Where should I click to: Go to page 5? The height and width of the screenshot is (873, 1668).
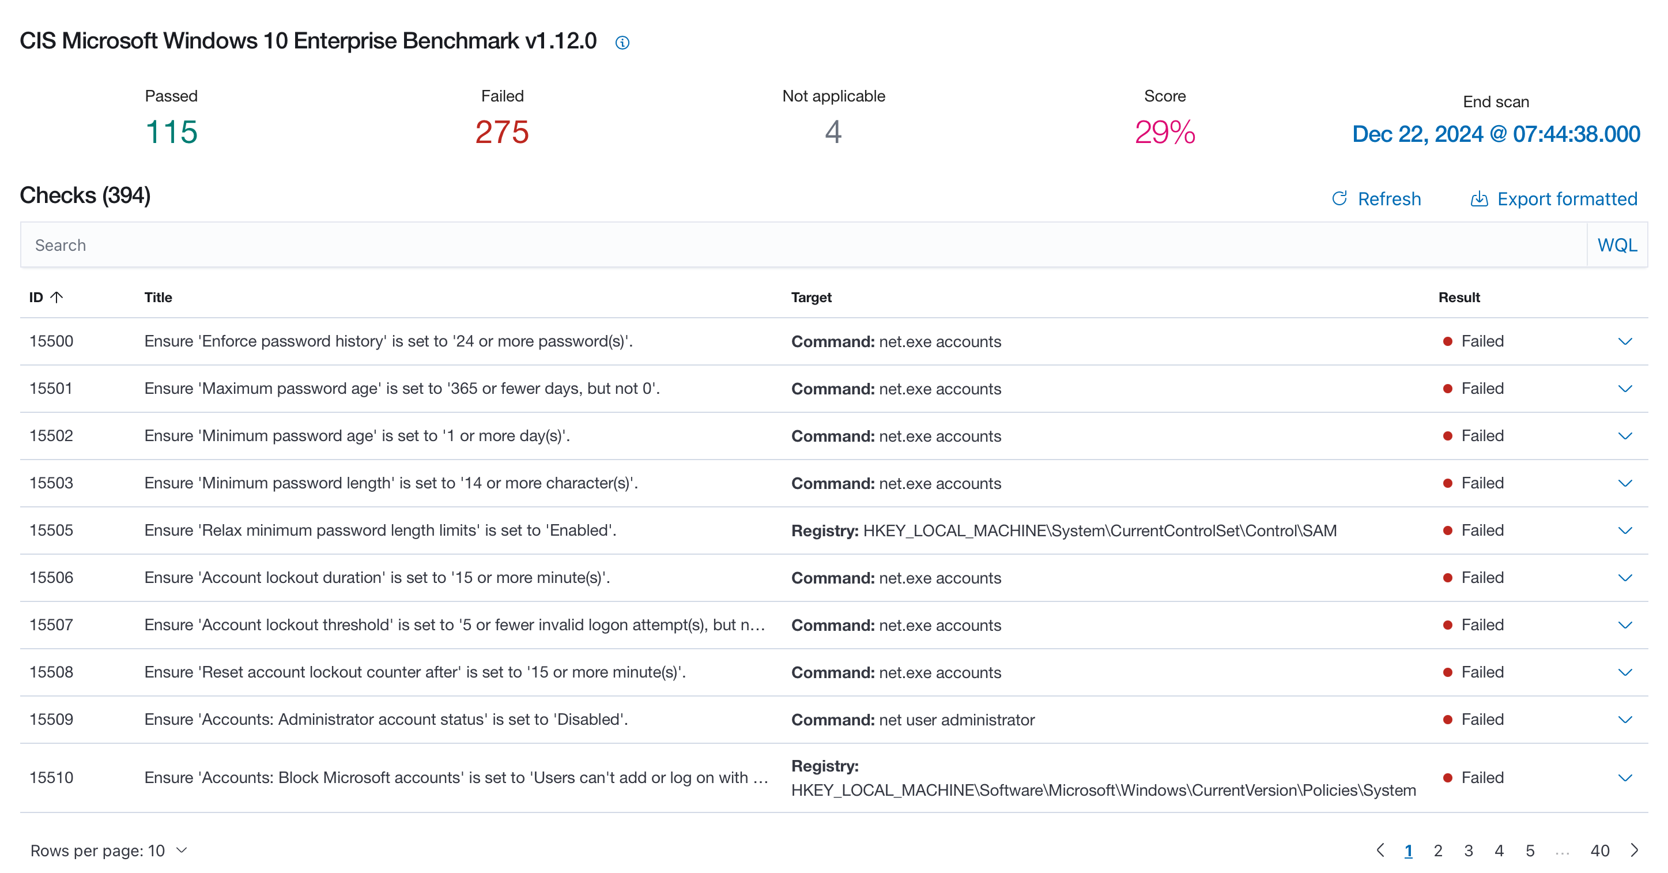(x=1530, y=851)
